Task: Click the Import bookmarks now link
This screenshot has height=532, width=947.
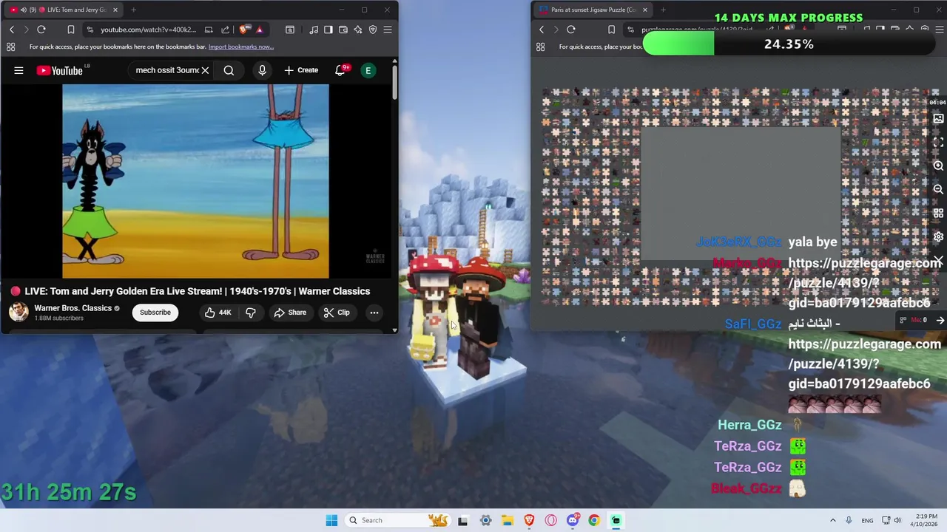Action: point(241,47)
